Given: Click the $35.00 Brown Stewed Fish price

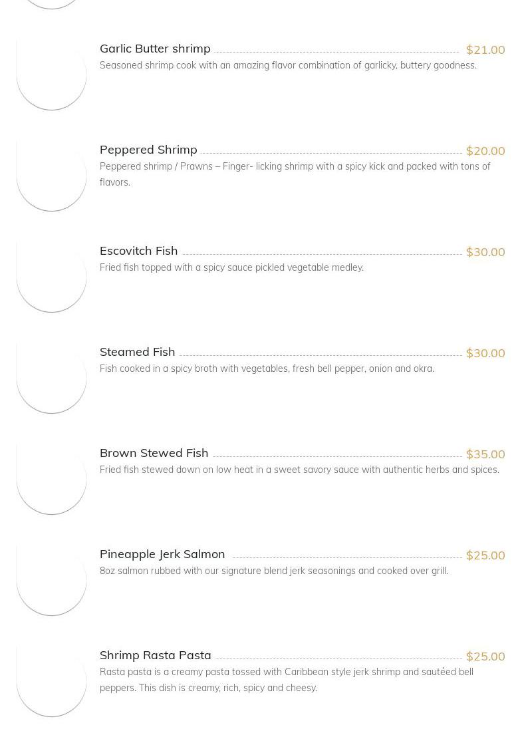Looking at the screenshot, I should click(485, 454).
